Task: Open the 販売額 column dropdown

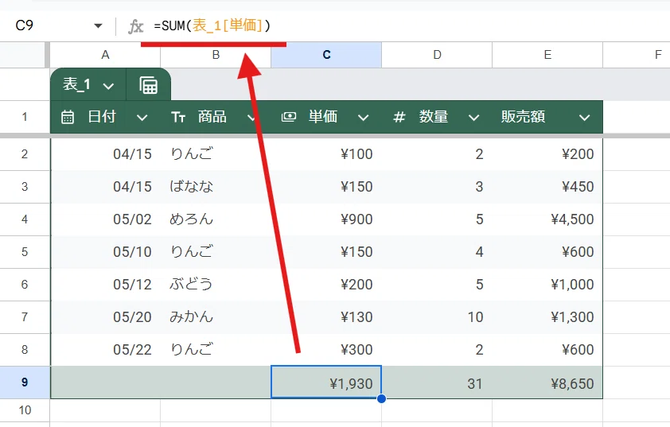Action: click(x=585, y=118)
